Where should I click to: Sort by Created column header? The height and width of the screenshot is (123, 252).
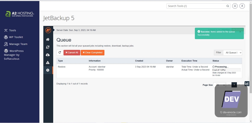tap(139, 61)
